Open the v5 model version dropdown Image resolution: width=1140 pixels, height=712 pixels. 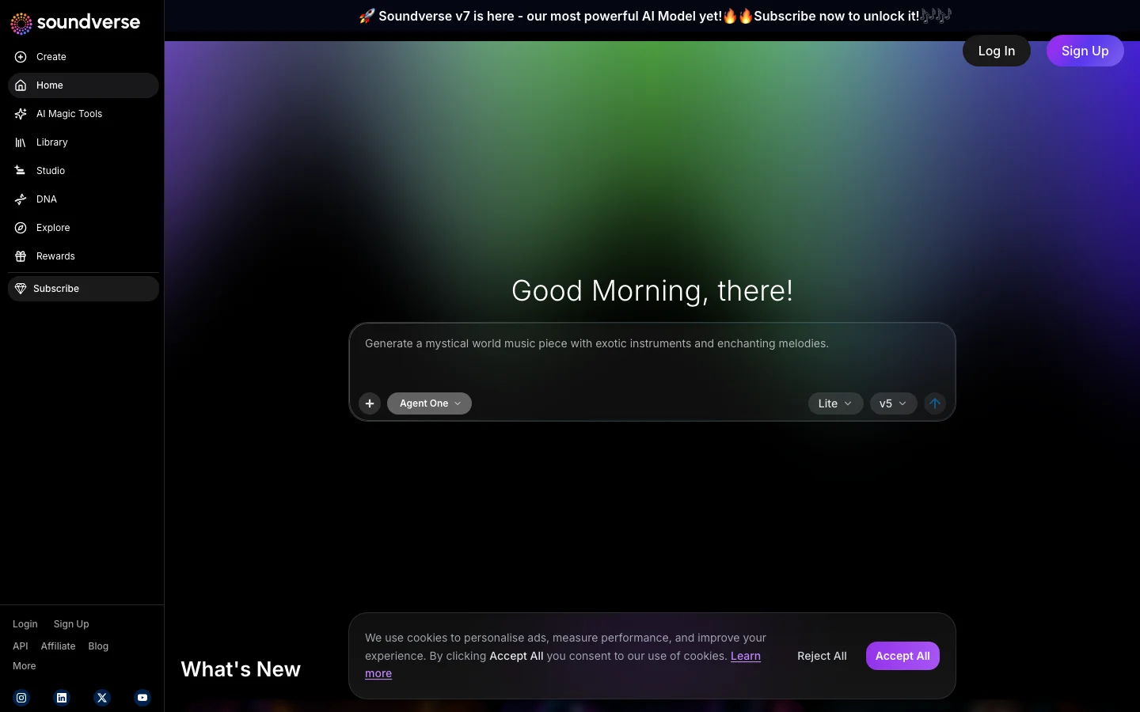893,403
